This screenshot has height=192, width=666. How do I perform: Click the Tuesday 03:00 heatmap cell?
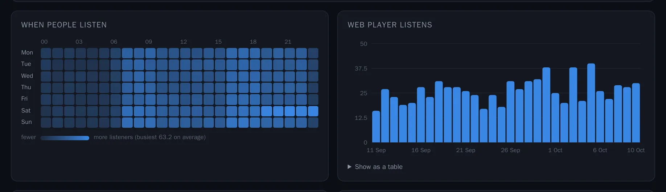click(x=81, y=65)
